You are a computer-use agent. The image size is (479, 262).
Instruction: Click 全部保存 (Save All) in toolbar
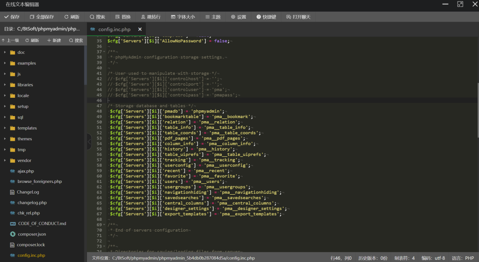[41, 17]
